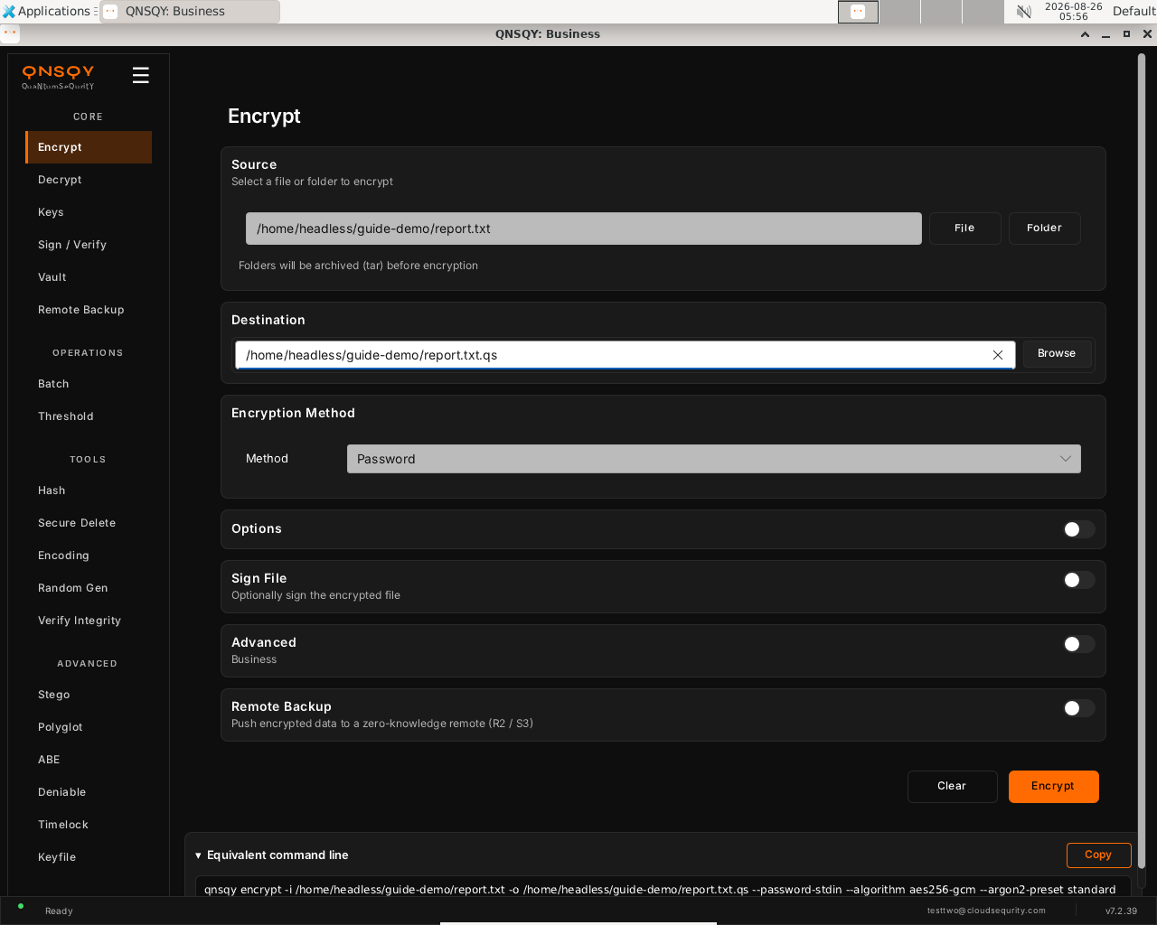This screenshot has width=1157, height=925.
Task: Turn on the Remote Backup toggle
Action: [1078, 708]
